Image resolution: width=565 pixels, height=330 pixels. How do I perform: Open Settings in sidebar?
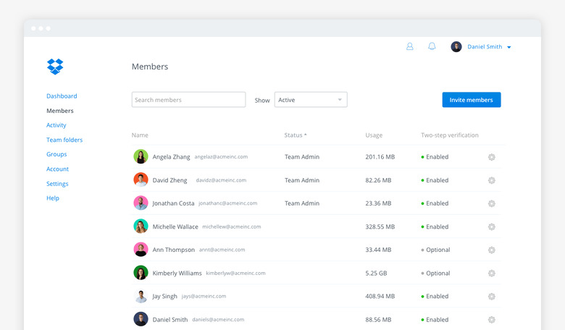pyautogui.click(x=57, y=184)
